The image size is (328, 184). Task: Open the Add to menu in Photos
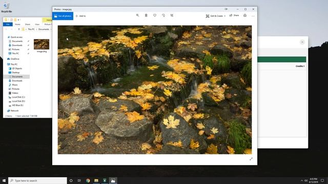80,16
